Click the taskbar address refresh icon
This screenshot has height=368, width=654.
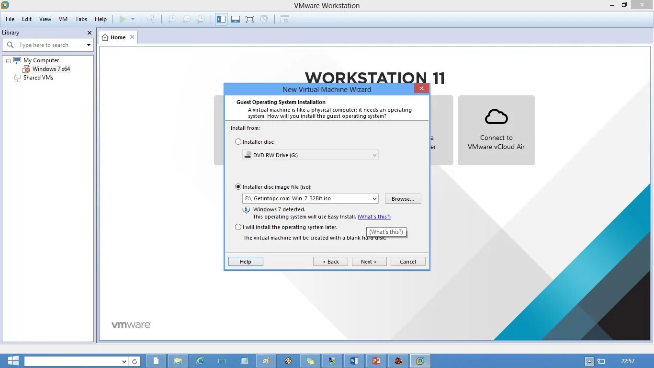tap(135, 361)
